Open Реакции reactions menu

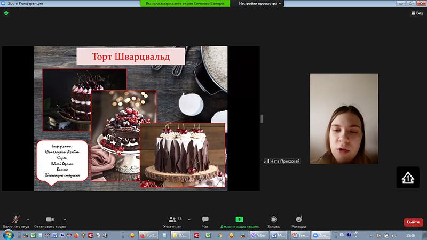(298, 219)
